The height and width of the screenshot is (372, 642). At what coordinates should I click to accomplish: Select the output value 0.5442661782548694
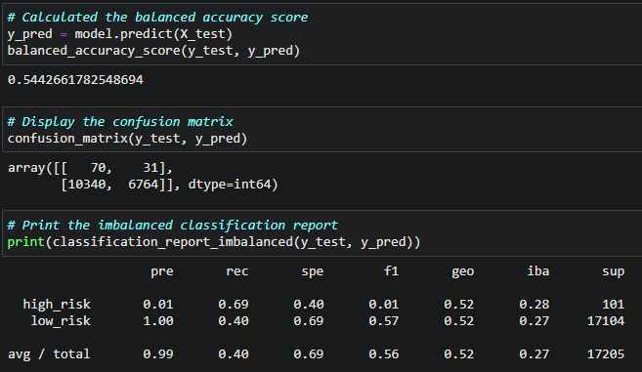pos(75,79)
